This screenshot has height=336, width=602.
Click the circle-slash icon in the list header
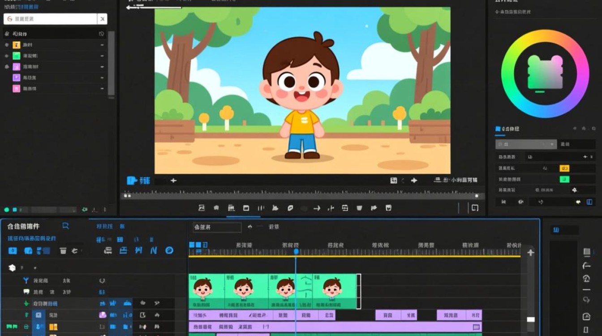[x=102, y=34]
